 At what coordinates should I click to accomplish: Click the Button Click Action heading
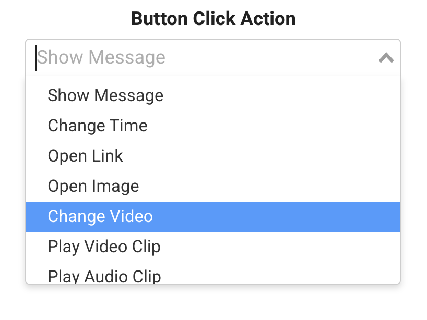click(213, 19)
